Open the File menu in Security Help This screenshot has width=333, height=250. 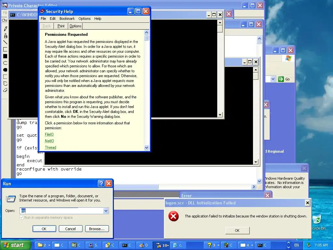click(x=43, y=19)
